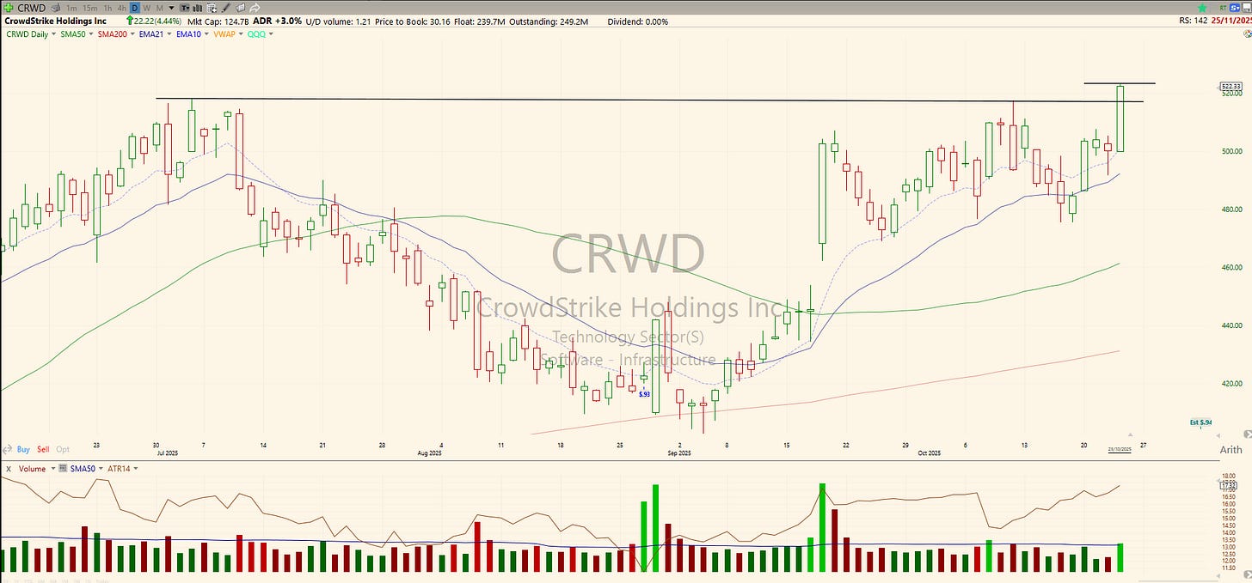Select the 4h timeframe
This screenshot has height=583, width=1252.
point(122,9)
